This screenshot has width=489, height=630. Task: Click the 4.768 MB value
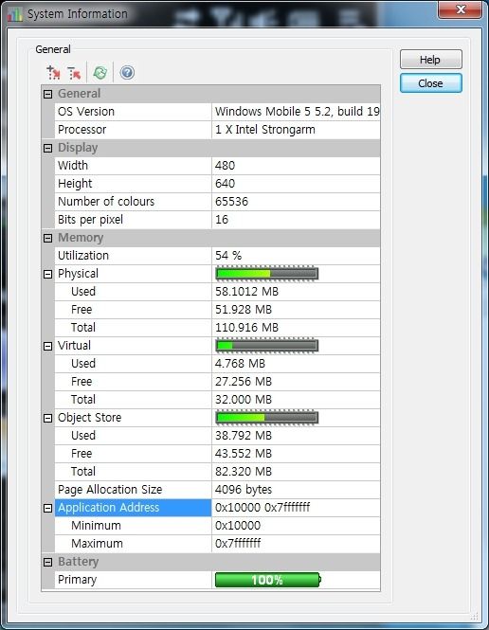click(x=240, y=363)
